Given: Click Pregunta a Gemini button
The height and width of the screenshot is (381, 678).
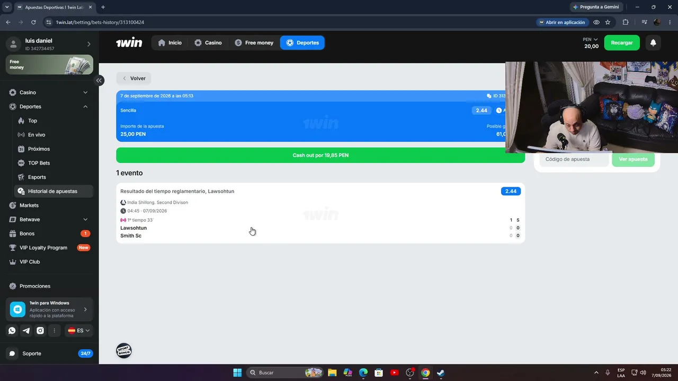Looking at the screenshot, I should 596,7.
